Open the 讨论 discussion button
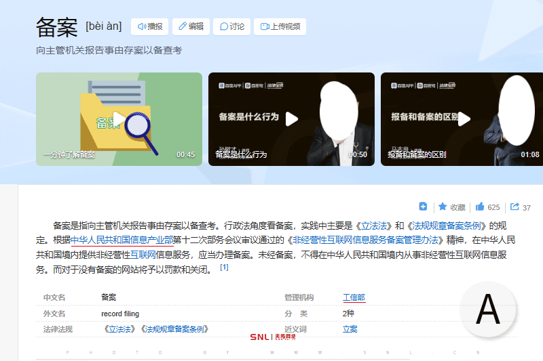 [x=231, y=26]
